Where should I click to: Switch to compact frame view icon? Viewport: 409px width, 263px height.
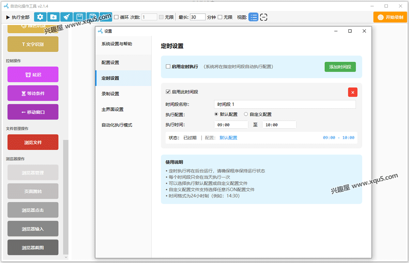(263, 17)
